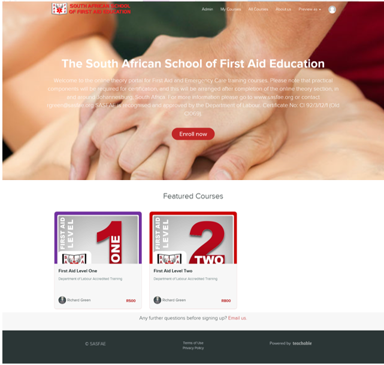Open First Aid Level One course thumbnail
Image resolution: width=384 pixels, height=365 pixels.
click(x=98, y=238)
